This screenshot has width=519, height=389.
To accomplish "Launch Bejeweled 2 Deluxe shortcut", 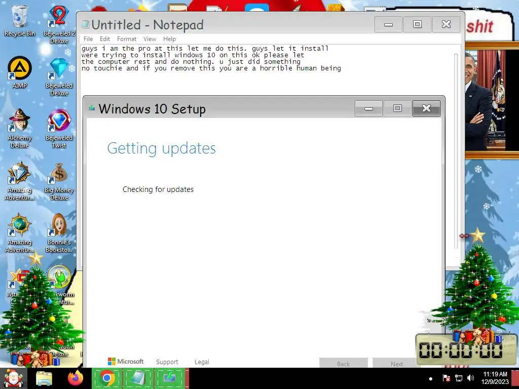I will (x=59, y=25).
